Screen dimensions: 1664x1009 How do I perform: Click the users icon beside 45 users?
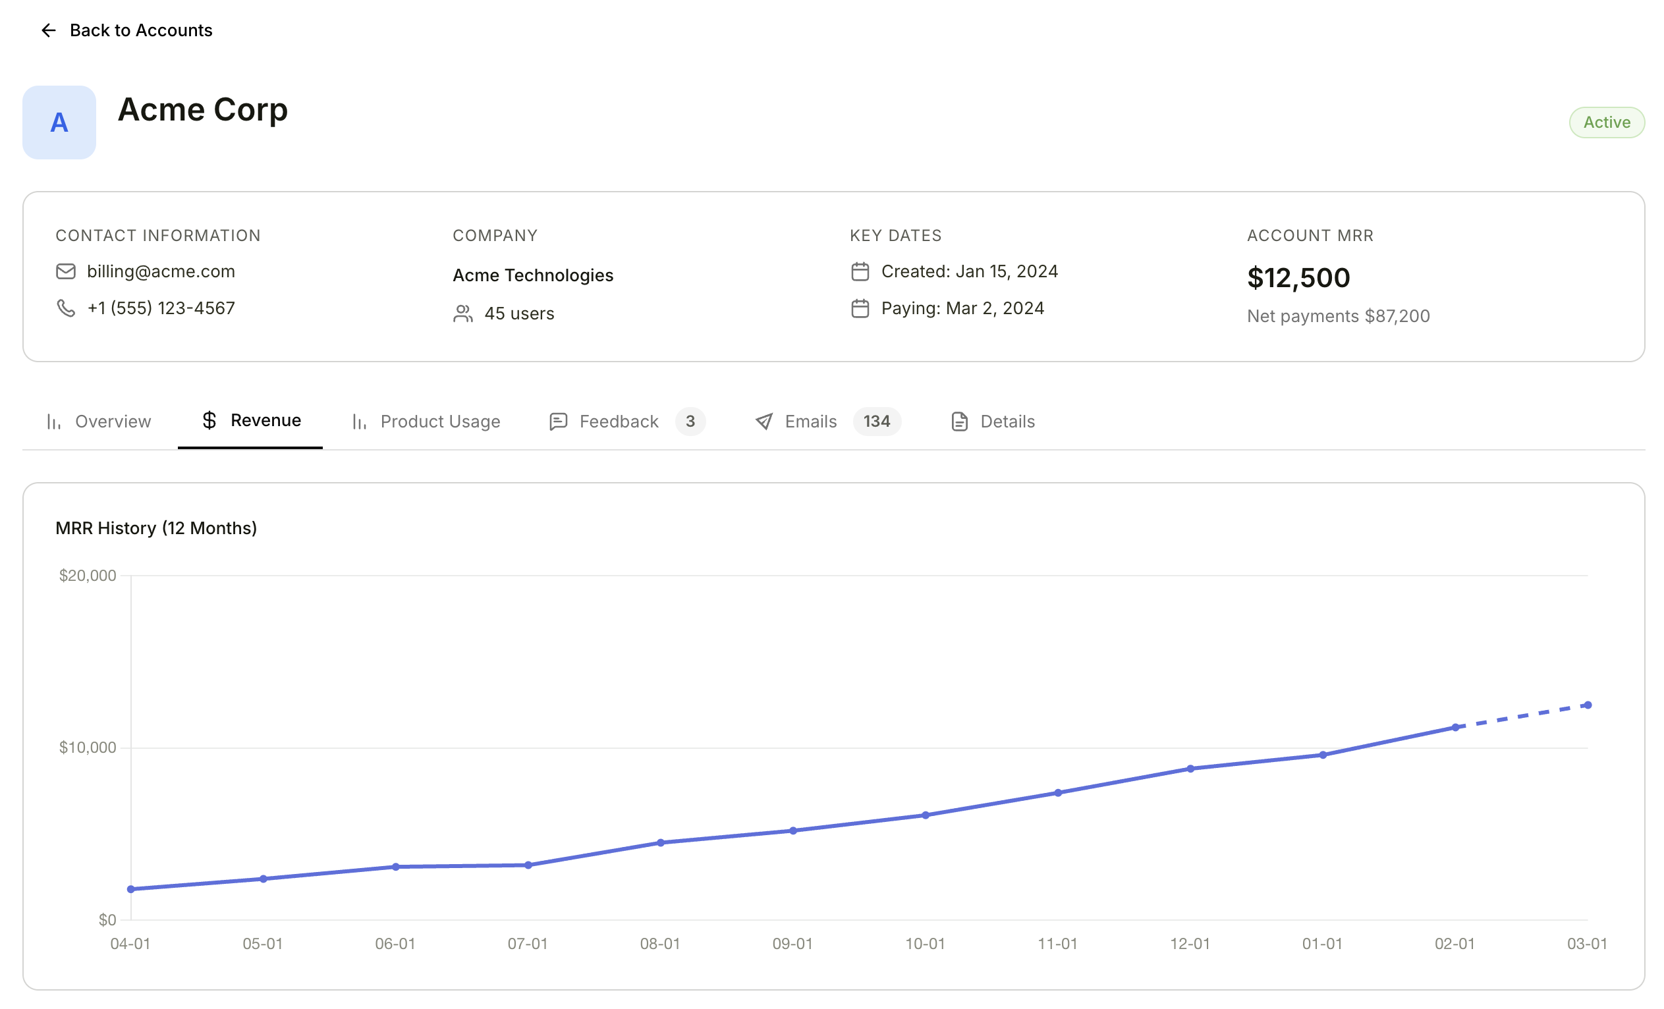[462, 314]
